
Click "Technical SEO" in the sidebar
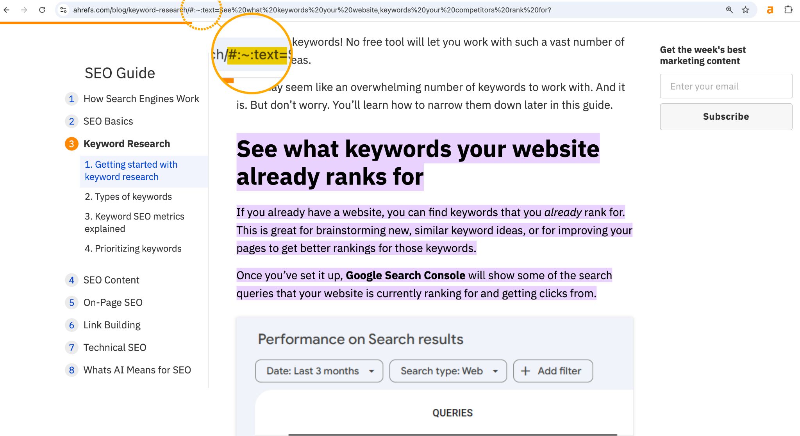[114, 347]
